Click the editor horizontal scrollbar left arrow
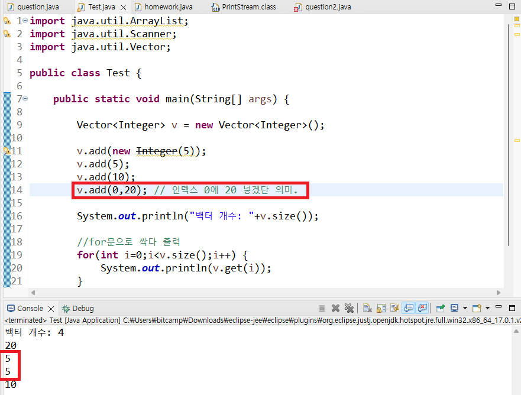Viewport: 521px width, 395px height. coord(33,293)
